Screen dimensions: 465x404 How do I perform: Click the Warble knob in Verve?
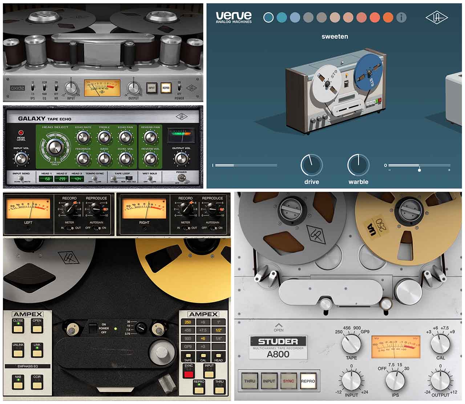tap(358, 165)
